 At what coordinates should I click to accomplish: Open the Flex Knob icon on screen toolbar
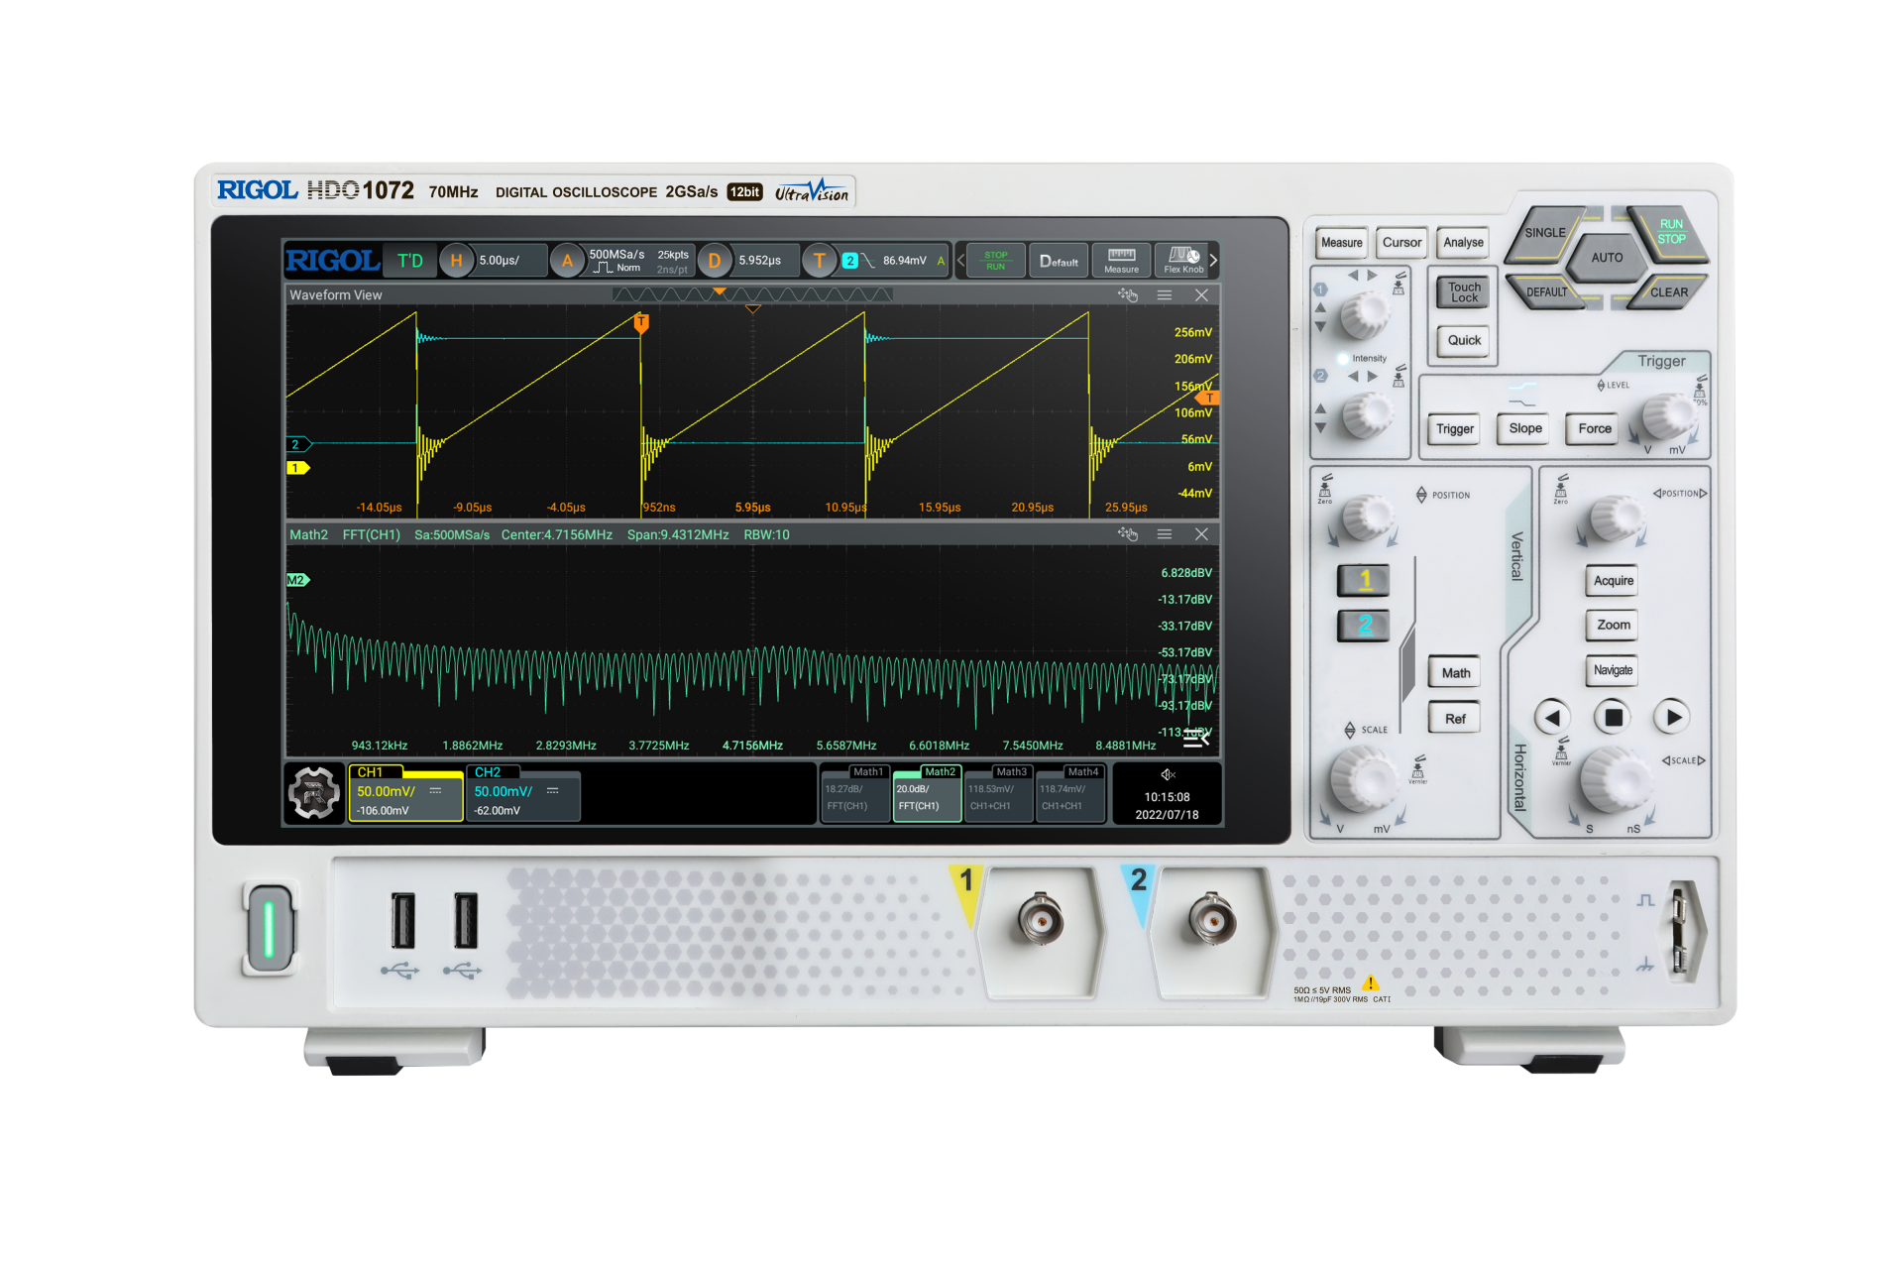[x=1181, y=260]
